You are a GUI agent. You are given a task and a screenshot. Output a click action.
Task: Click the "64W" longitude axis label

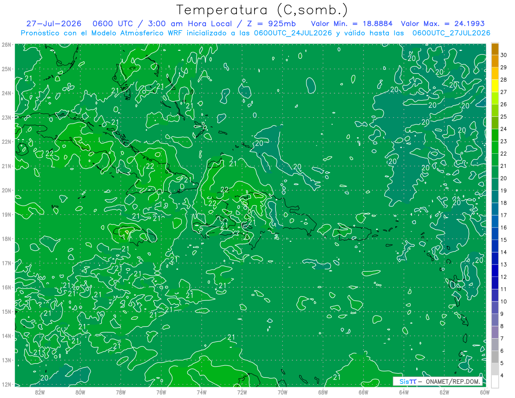(x=403, y=392)
